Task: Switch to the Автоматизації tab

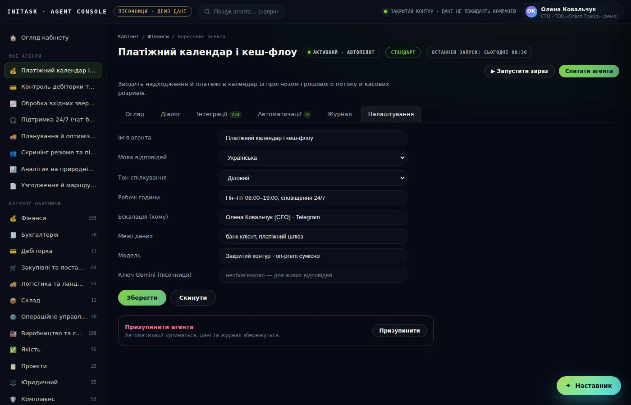Action: 284,114
